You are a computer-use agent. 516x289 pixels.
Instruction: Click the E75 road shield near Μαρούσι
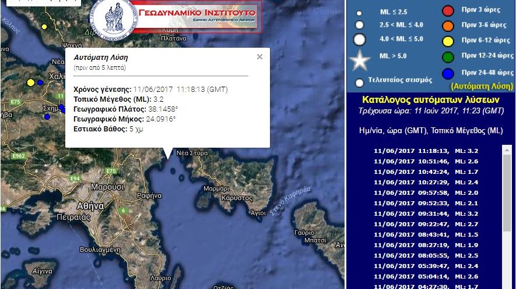click(111, 171)
